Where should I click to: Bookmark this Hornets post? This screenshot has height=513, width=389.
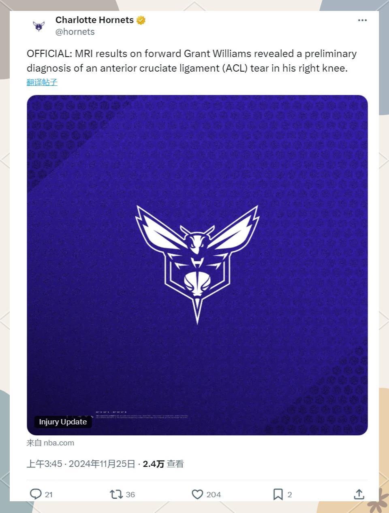278,494
